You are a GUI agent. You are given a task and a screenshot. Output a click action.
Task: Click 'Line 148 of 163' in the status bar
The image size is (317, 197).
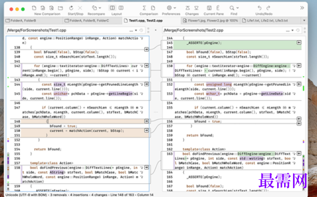(x=122, y=195)
